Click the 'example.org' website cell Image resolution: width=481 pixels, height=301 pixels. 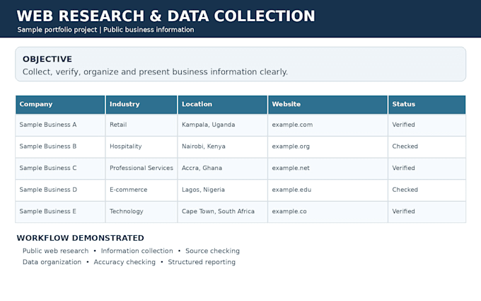(x=328, y=147)
